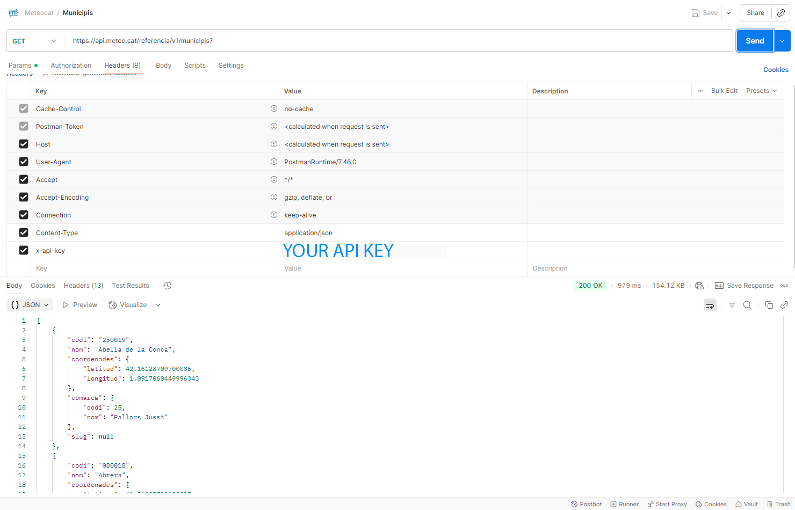Open Trash from the status bar

tap(779, 504)
